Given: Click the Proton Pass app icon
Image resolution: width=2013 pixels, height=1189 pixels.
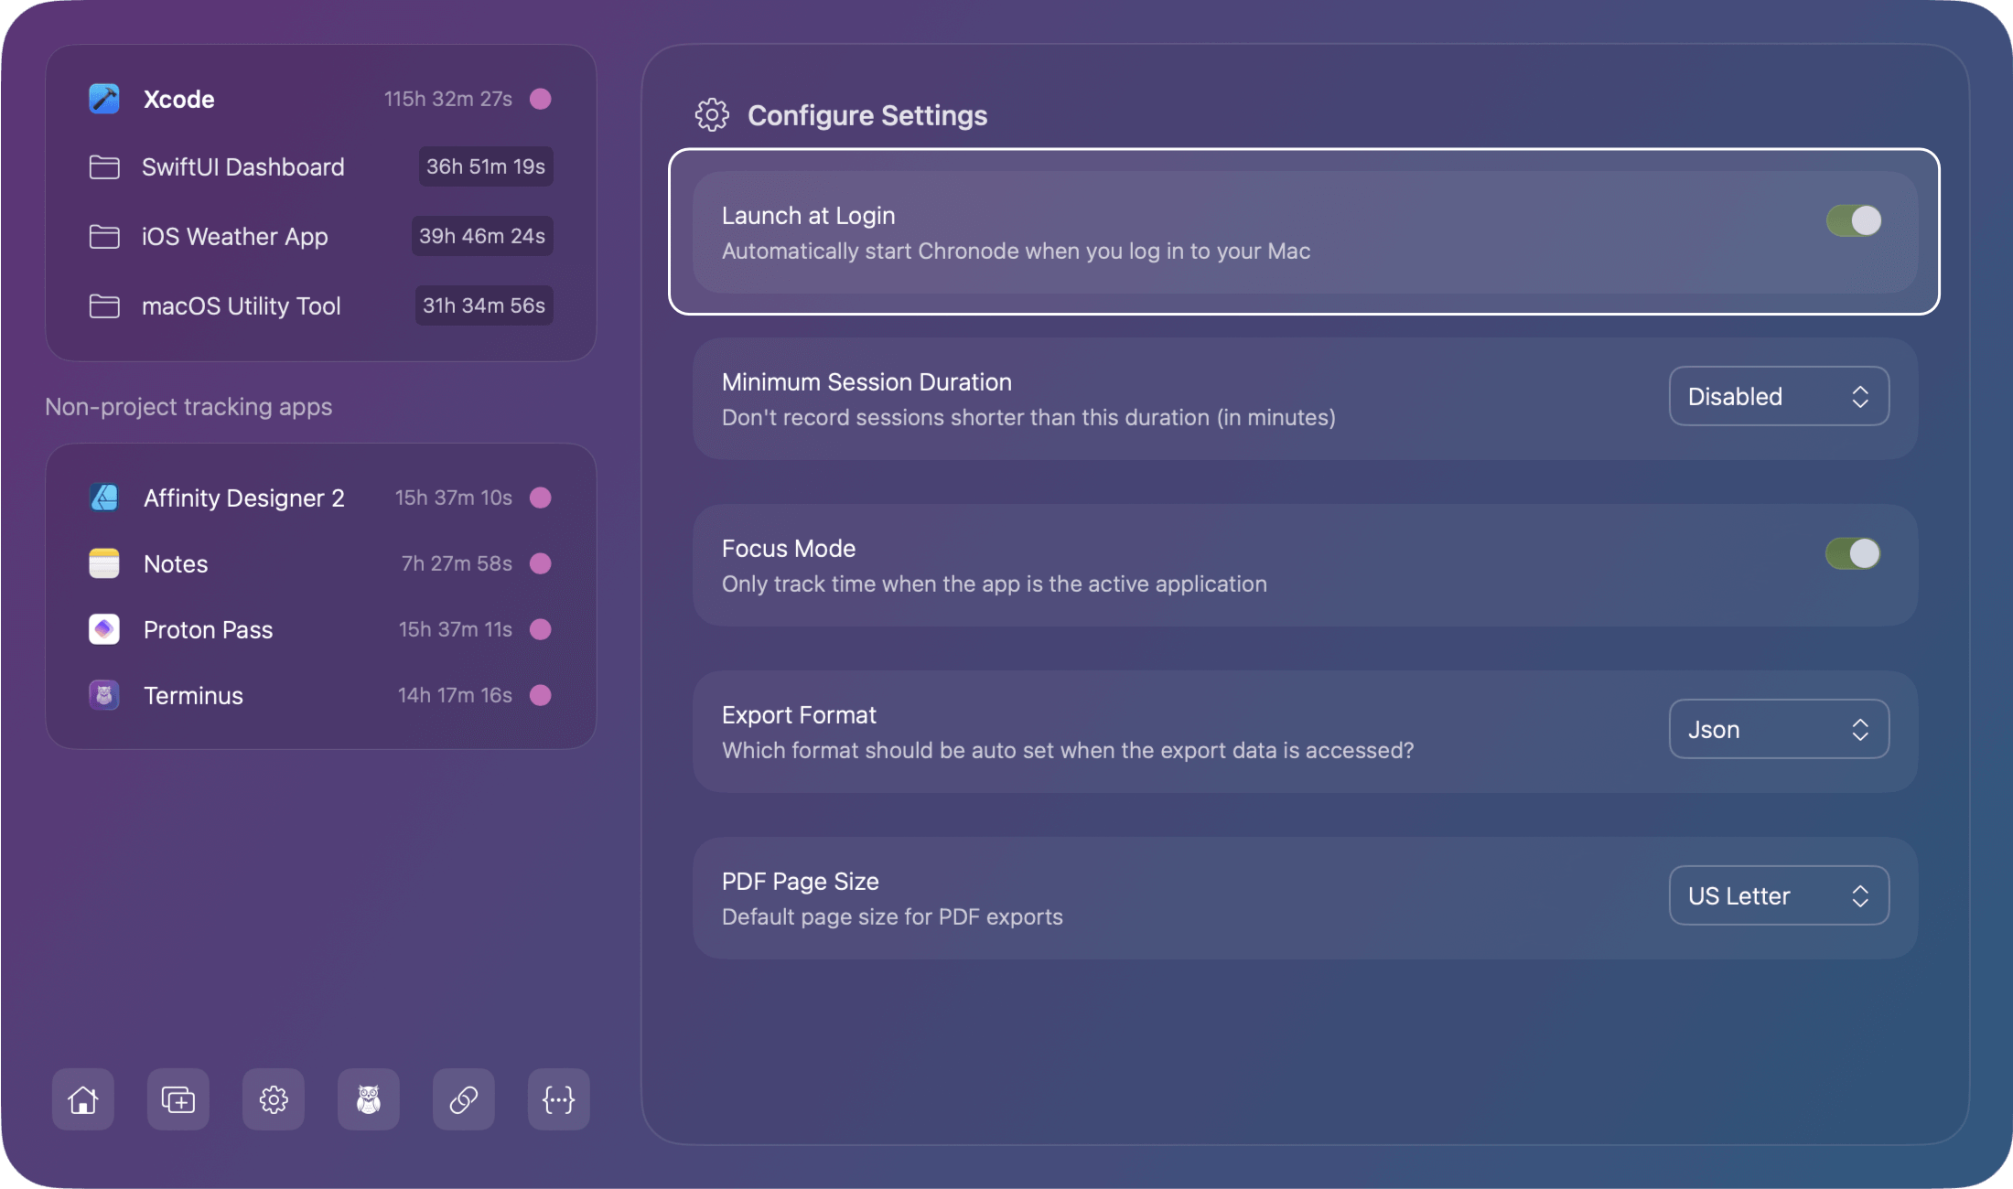Looking at the screenshot, I should pos(103,629).
